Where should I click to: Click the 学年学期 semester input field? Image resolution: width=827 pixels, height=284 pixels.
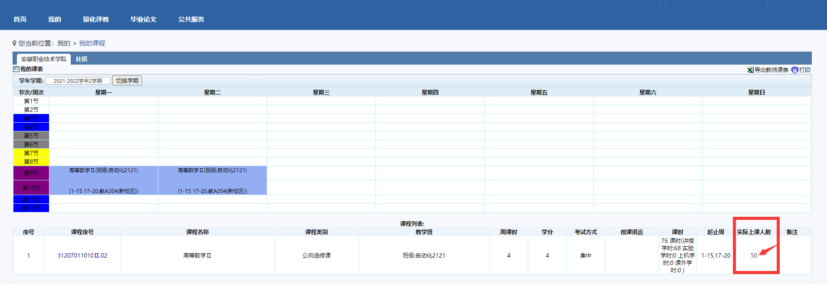pos(78,81)
